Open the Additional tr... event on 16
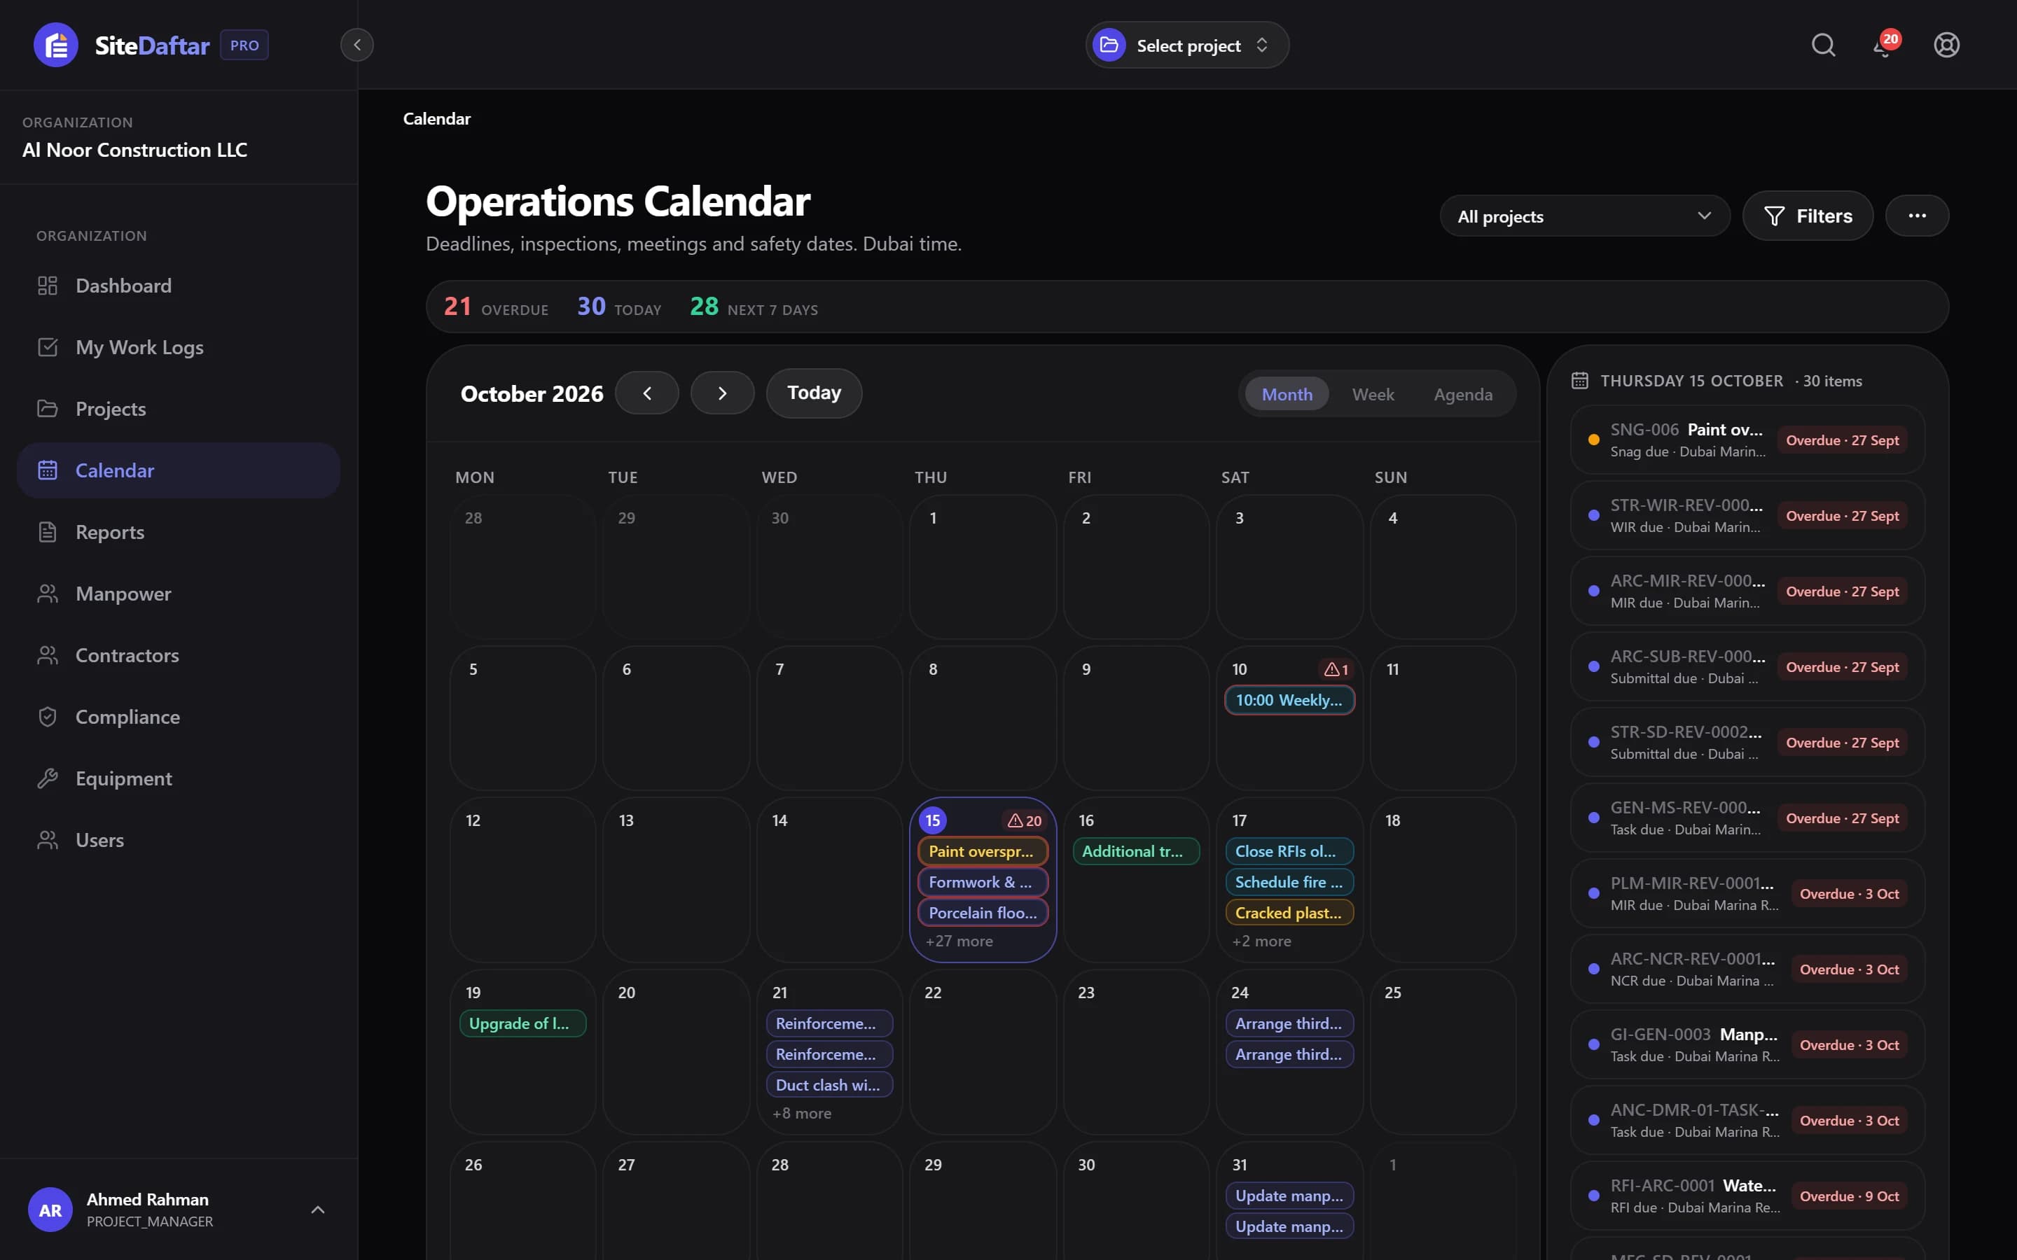The height and width of the screenshot is (1260, 2017). [x=1136, y=852]
